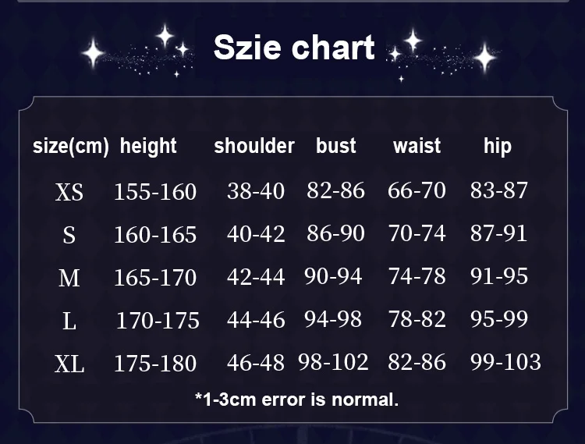The image size is (585, 444).
Task: Click the 155-160 height value
Action: point(155,192)
